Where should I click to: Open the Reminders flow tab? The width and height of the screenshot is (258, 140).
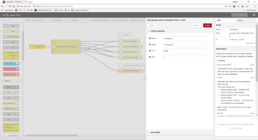[40, 20]
